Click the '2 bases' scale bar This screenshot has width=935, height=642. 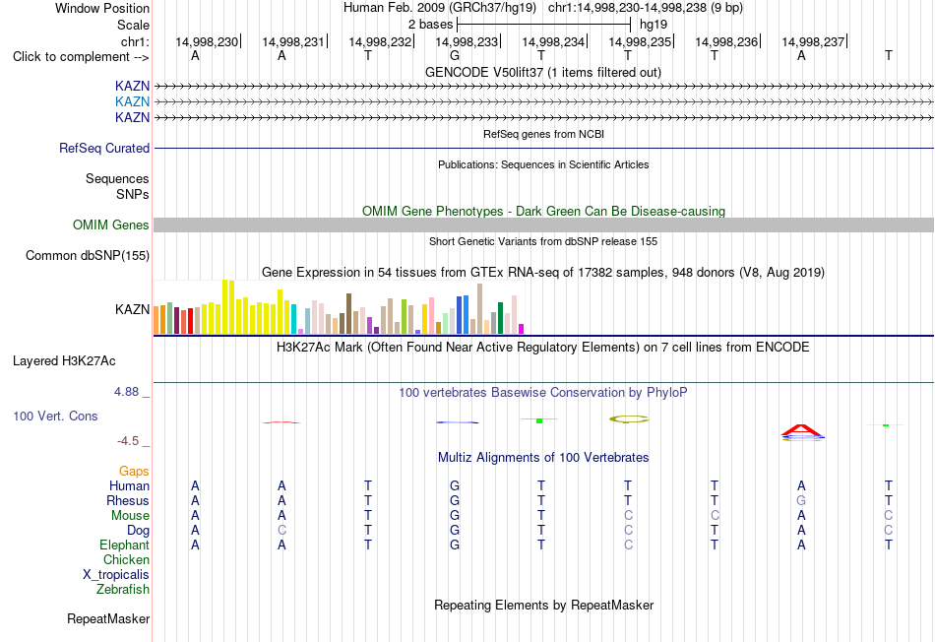pos(543,25)
